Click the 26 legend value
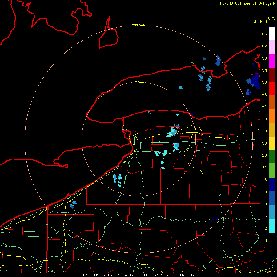Screen dimensions: 277x277 pos(264,155)
